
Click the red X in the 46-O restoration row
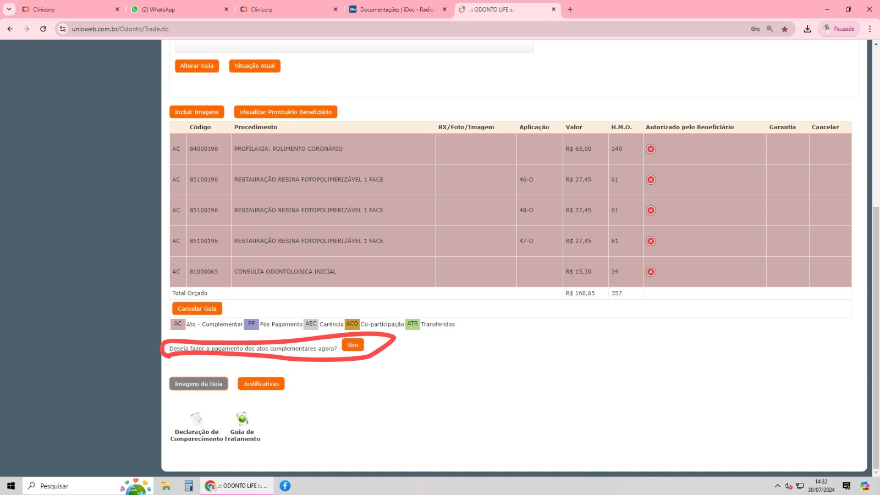[651, 180]
